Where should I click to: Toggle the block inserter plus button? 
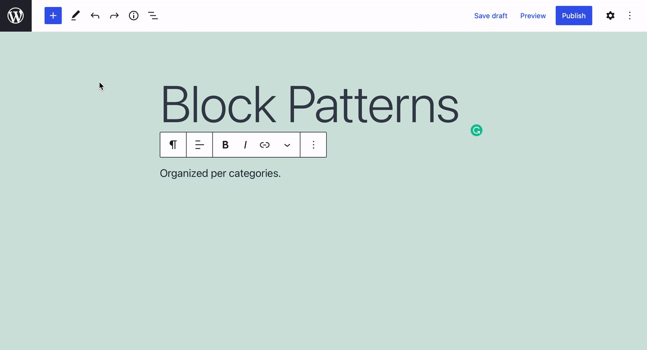[53, 16]
